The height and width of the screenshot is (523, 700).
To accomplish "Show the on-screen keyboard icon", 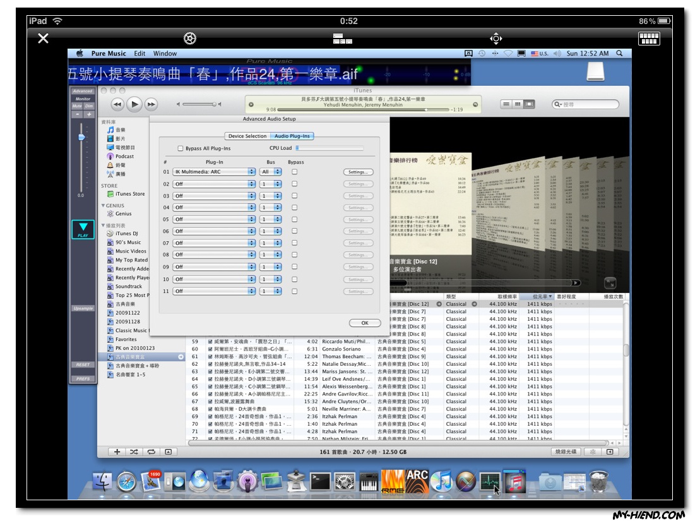I will tap(649, 39).
